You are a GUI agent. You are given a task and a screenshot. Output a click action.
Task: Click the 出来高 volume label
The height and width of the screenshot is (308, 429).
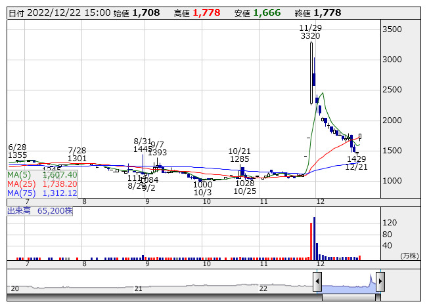pos(39,211)
